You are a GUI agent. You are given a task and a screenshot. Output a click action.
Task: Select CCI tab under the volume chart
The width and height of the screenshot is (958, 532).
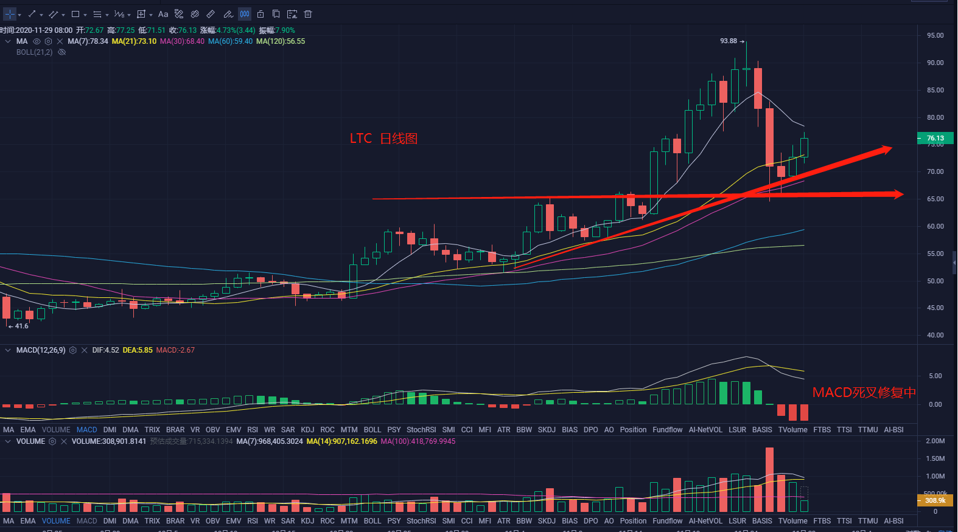(467, 521)
